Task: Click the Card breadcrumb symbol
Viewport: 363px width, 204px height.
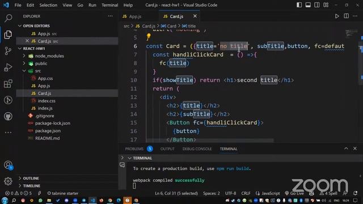Action: click(x=169, y=26)
